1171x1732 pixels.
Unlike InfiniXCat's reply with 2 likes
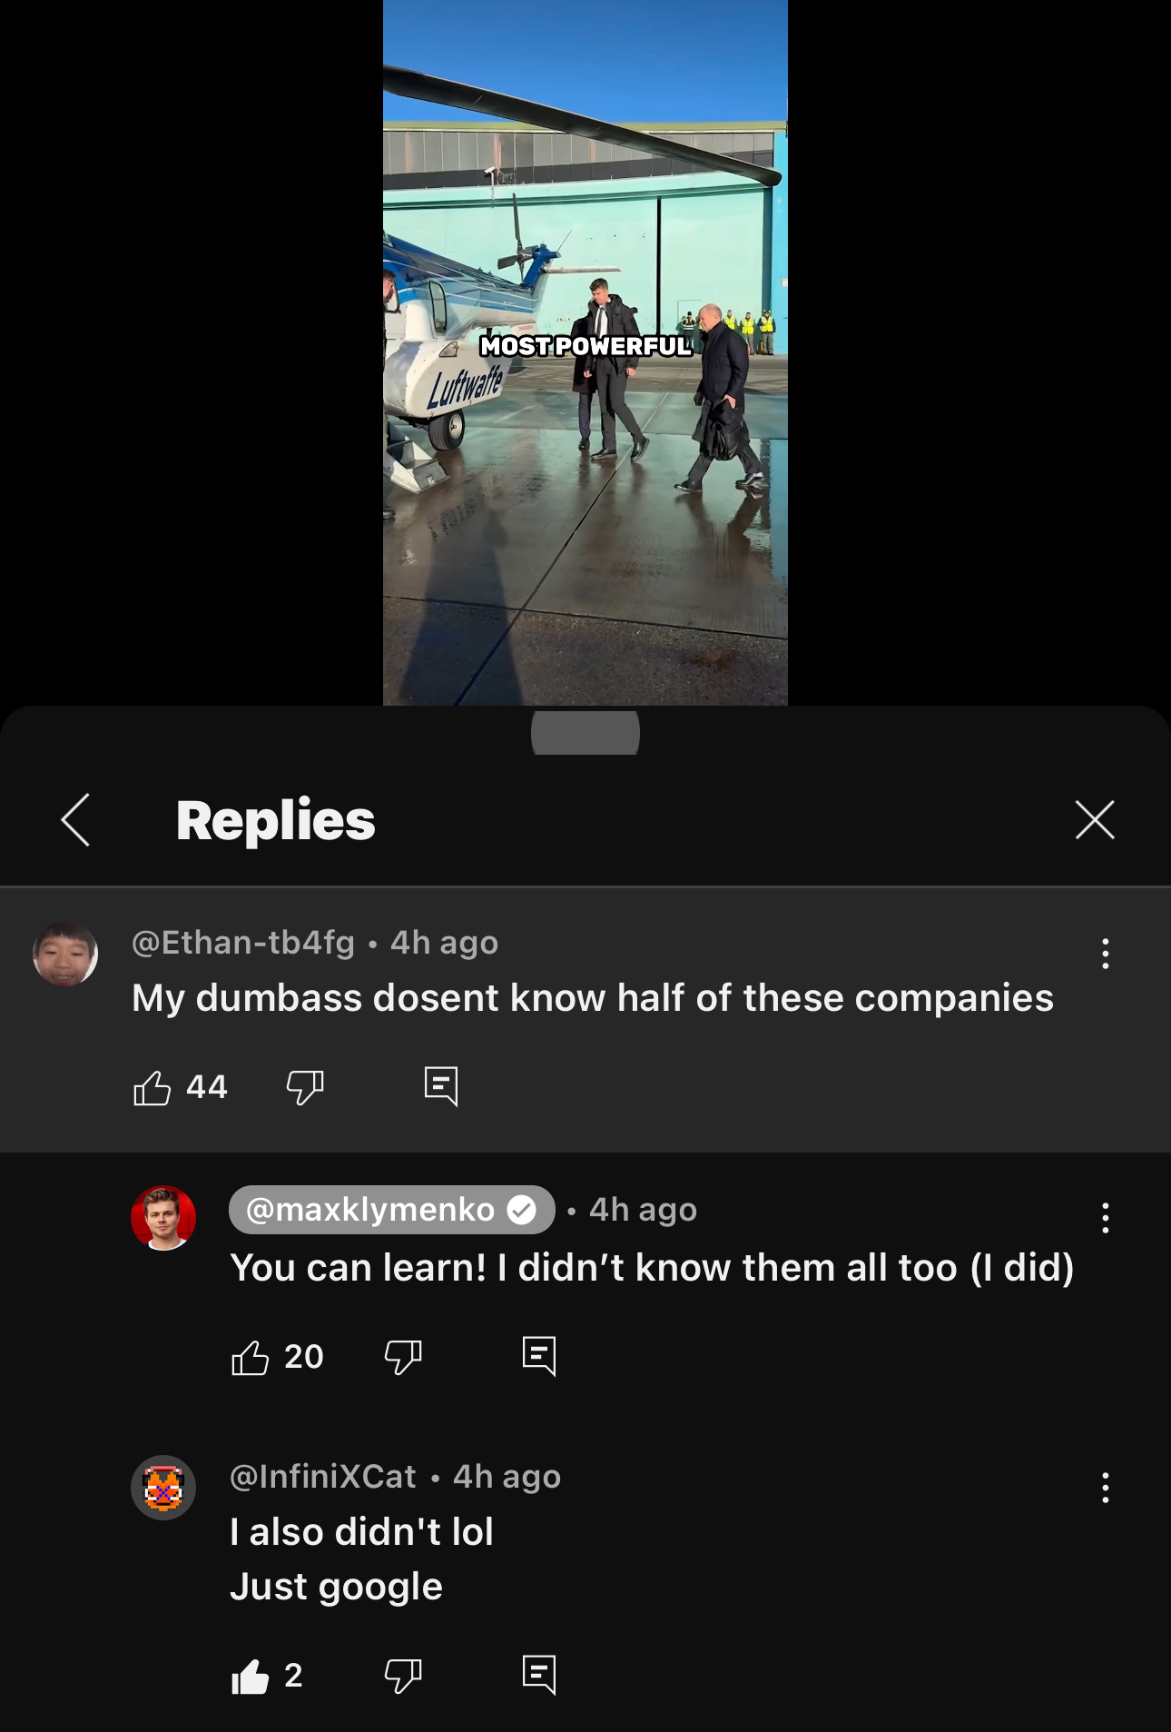coord(250,1676)
